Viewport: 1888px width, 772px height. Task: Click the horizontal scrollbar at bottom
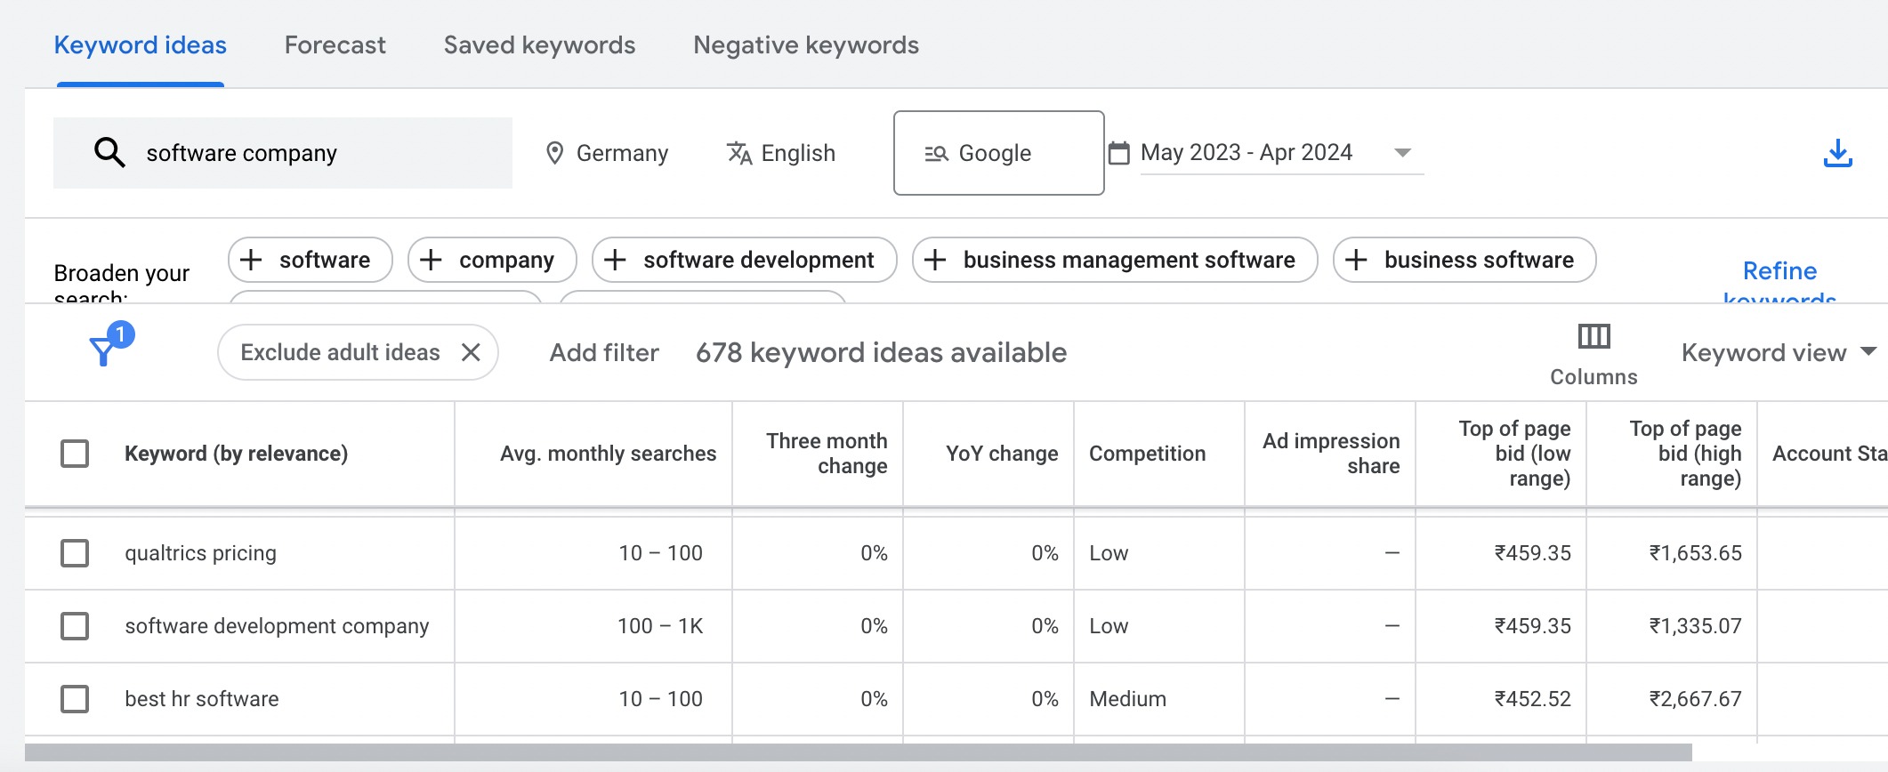pyautogui.click(x=859, y=752)
